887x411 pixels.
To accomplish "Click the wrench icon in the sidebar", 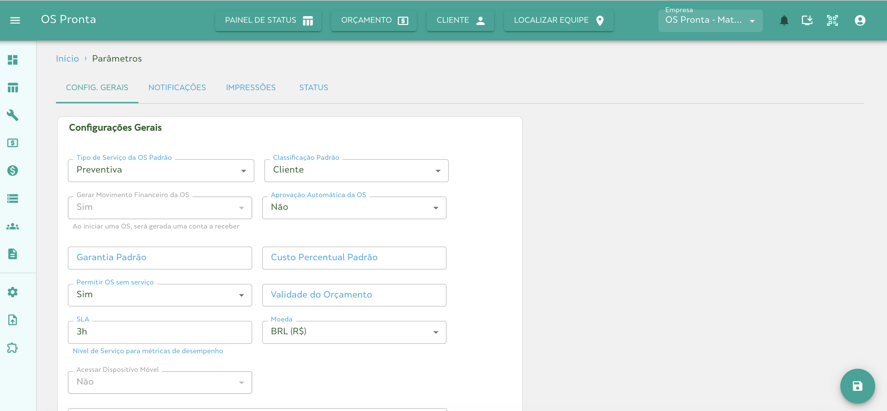I will coord(13,115).
